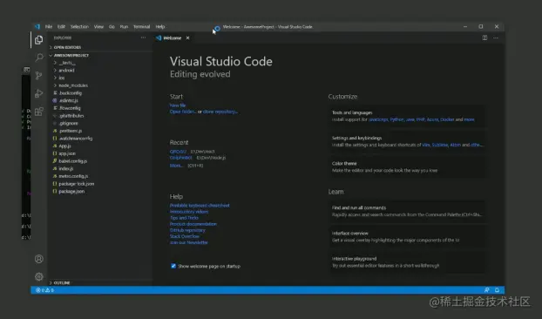Open the Terminal menu
Viewport: 542px width, 319px height.
142,27
